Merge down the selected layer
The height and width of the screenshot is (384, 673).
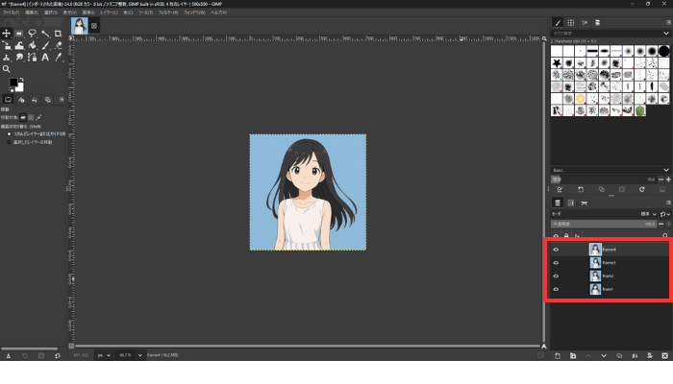635,356
